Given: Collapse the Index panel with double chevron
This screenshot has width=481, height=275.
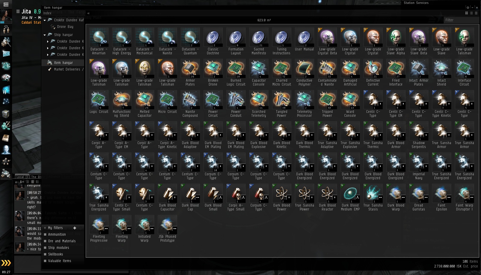Looking at the screenshot, I should (x=88, y=13).
